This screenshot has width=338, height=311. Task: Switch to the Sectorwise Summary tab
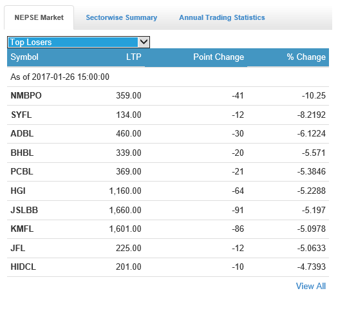coord(122,17)
